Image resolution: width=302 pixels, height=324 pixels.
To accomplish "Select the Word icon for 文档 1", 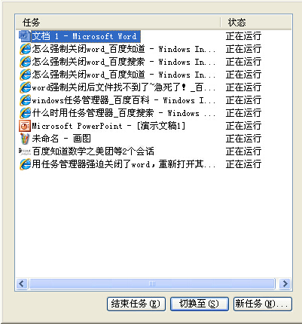I will click(25, 36).
